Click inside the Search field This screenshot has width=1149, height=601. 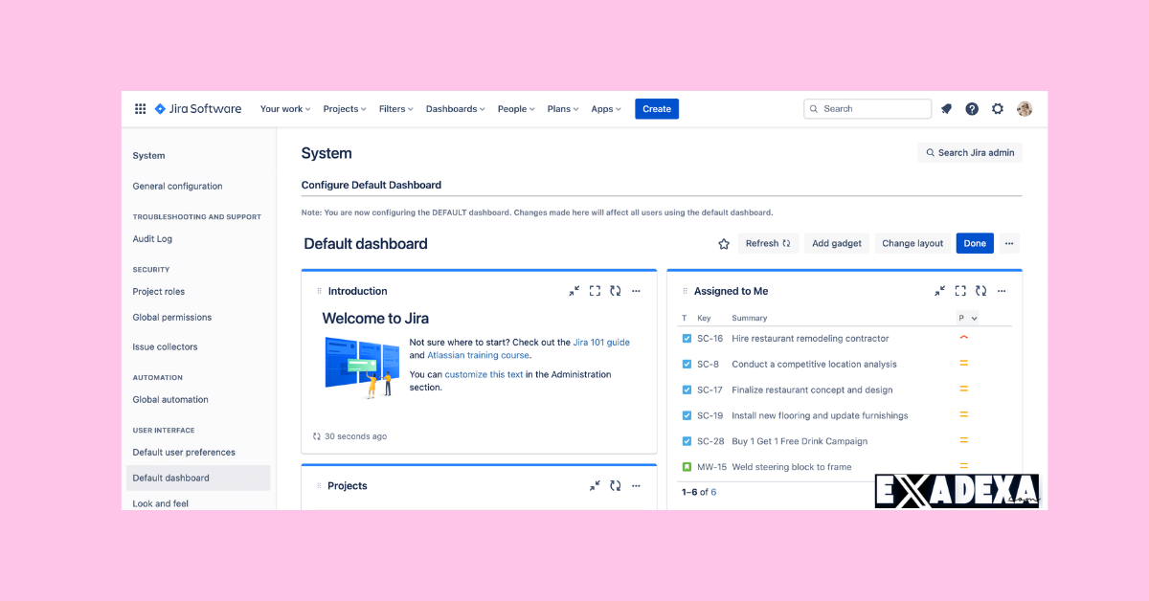click(867, 108)
